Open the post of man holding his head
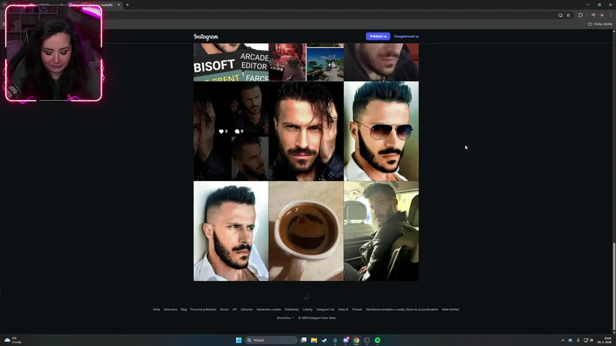This screenshot has width=616, height=346. pyautogui.click(x=306, y=131)
